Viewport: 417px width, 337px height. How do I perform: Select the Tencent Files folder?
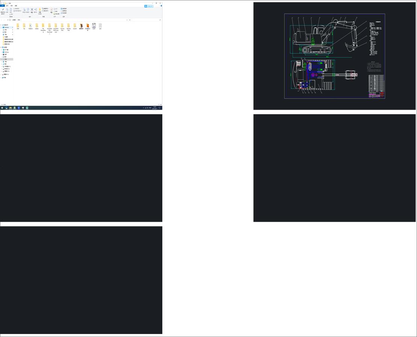tap(62, 27)
